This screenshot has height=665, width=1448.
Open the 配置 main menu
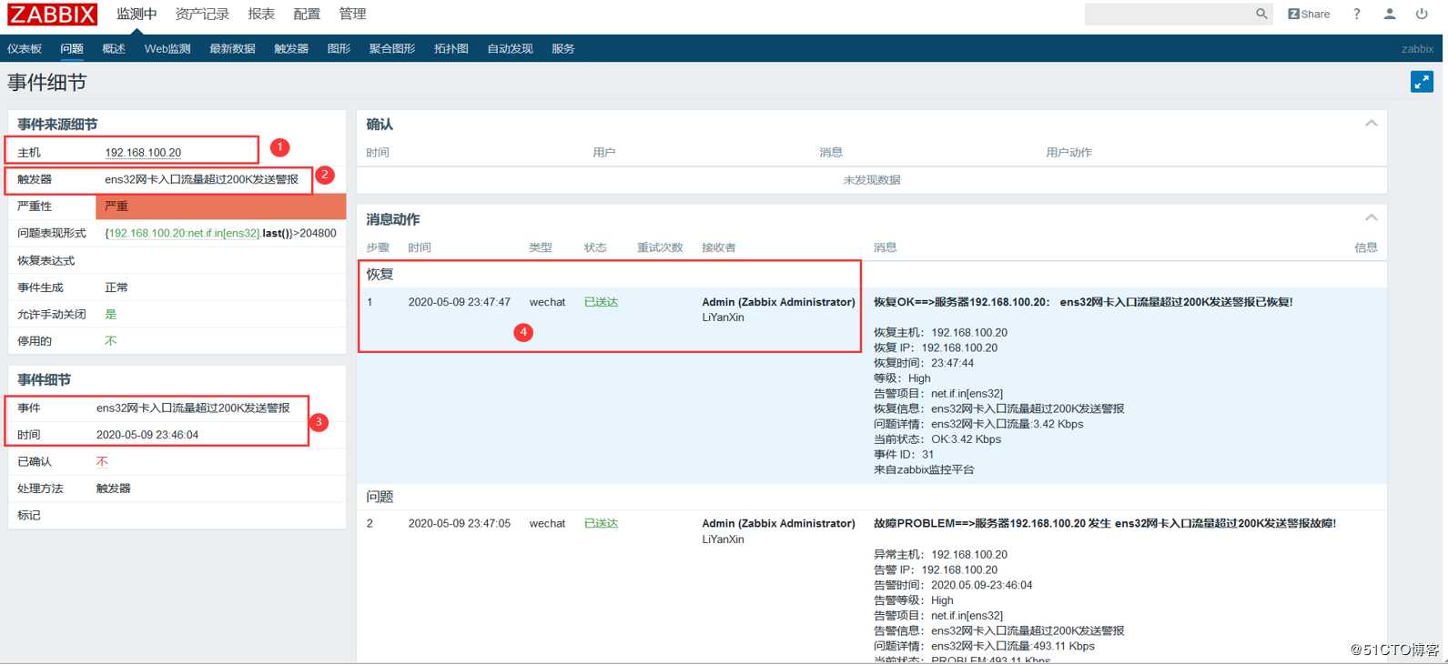tap(307, 14)
